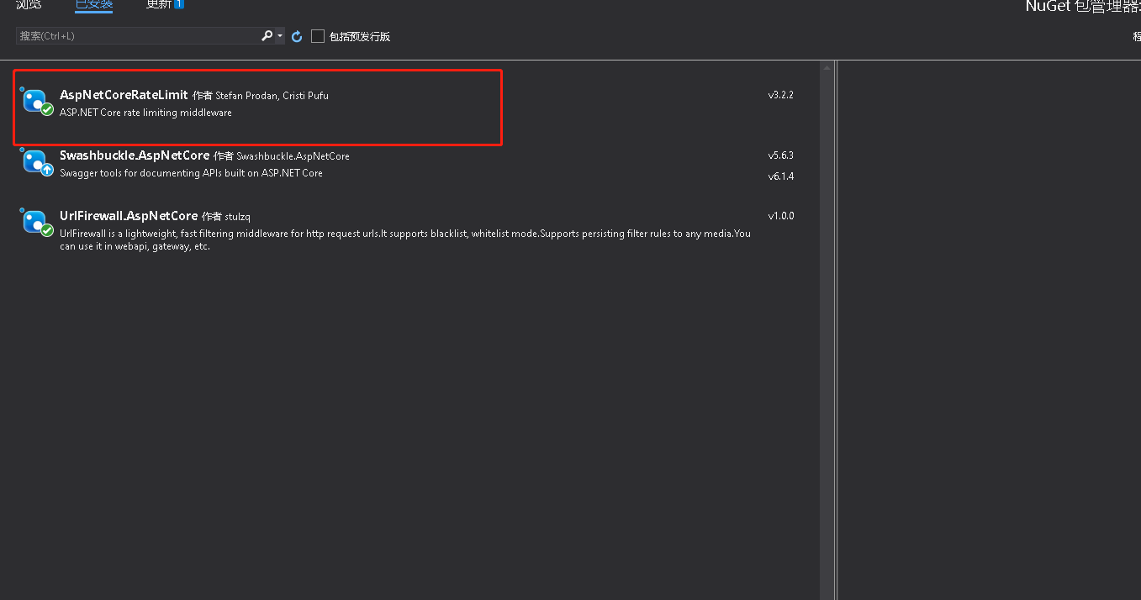Switch to the 浏览 tab

point(29,4)
